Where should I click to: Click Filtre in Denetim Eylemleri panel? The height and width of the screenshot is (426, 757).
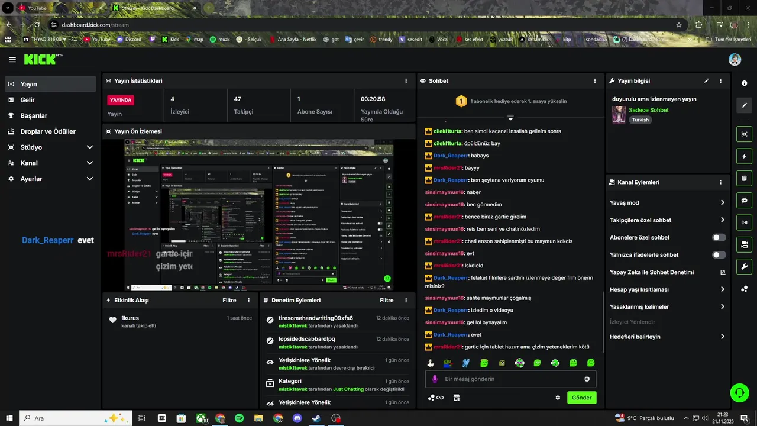click(387, 300)
